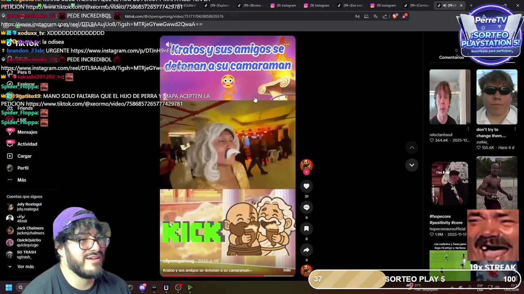Open the shirtless man video thumbnail
Screen dimensions: 524x294
497,183
